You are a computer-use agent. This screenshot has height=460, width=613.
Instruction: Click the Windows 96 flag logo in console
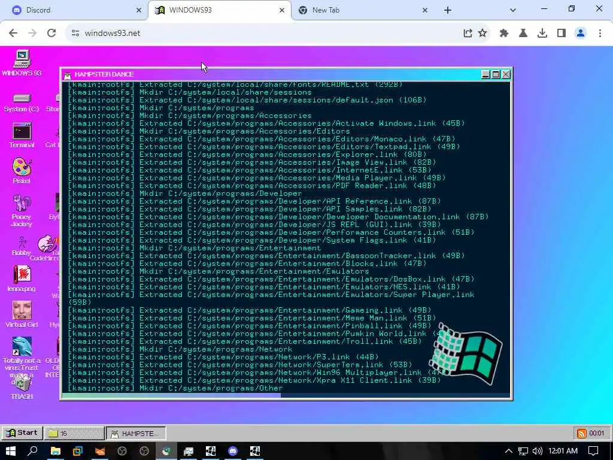[465, 354]
